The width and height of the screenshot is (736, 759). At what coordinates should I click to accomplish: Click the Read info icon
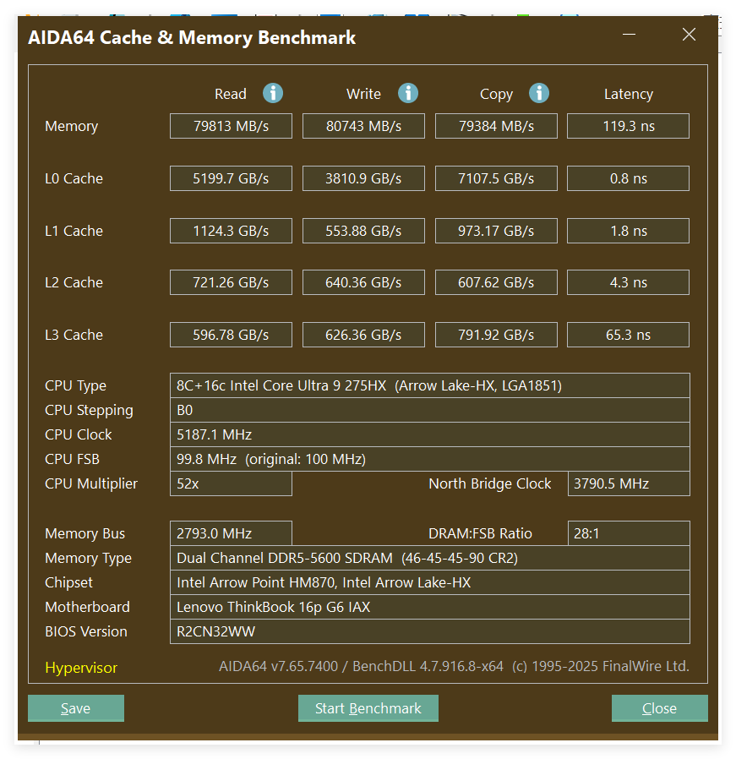pyautogui.click(x=273, y=93)
